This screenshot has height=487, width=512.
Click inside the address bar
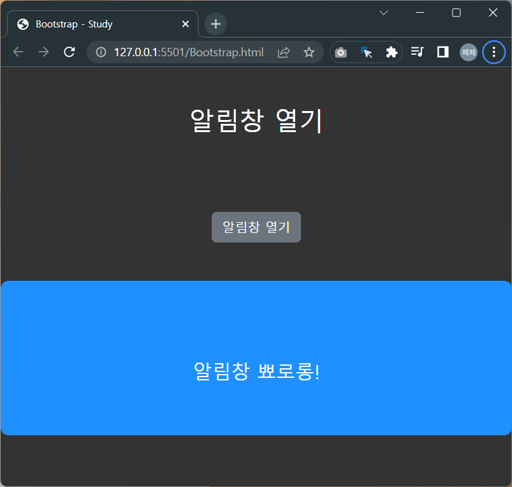[191, 52]
